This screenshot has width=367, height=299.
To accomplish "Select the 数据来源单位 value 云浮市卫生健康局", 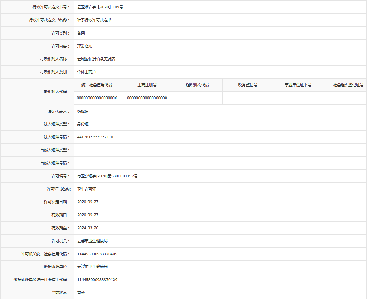I will pyautogui.click(x=92, y=267).
